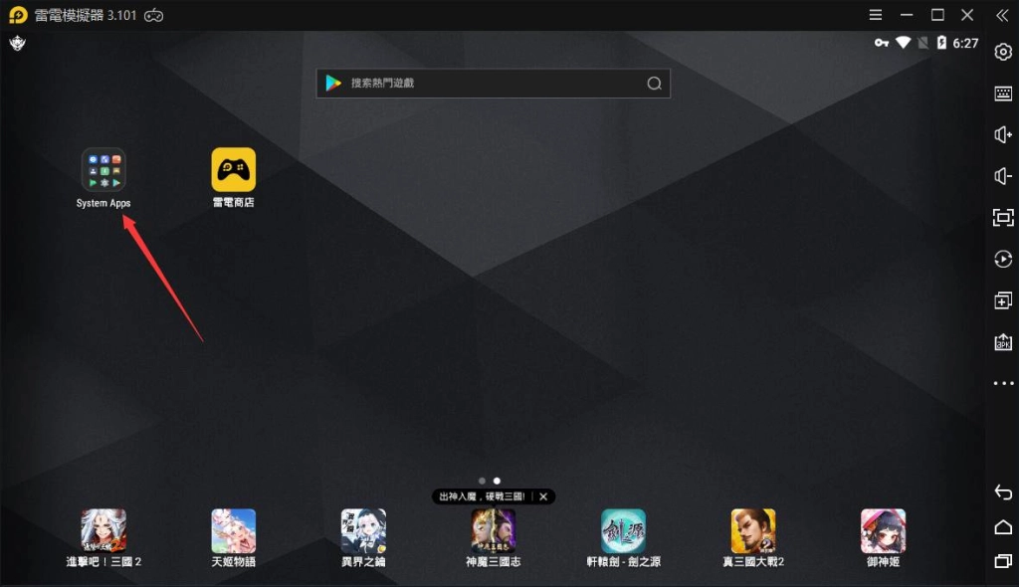Click the Wi-Fi status icon
Image resolution: width=1019 pixels, height=587 pixels.
(x=903, y=43)
